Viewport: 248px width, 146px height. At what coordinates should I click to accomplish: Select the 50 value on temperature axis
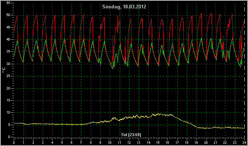point(8,15)
